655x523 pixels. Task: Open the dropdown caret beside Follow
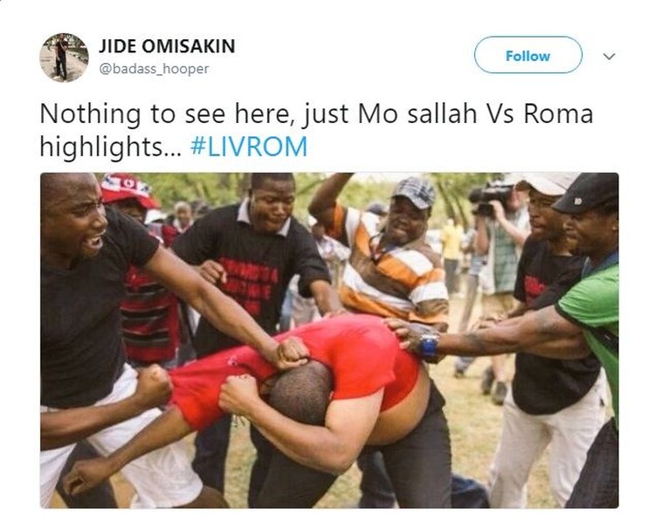click(610, 56)
